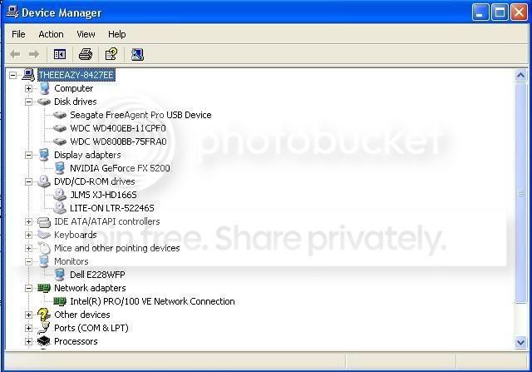The image size is (532, 372).
Task: Expand the Computer category
Action: (29, 89)
